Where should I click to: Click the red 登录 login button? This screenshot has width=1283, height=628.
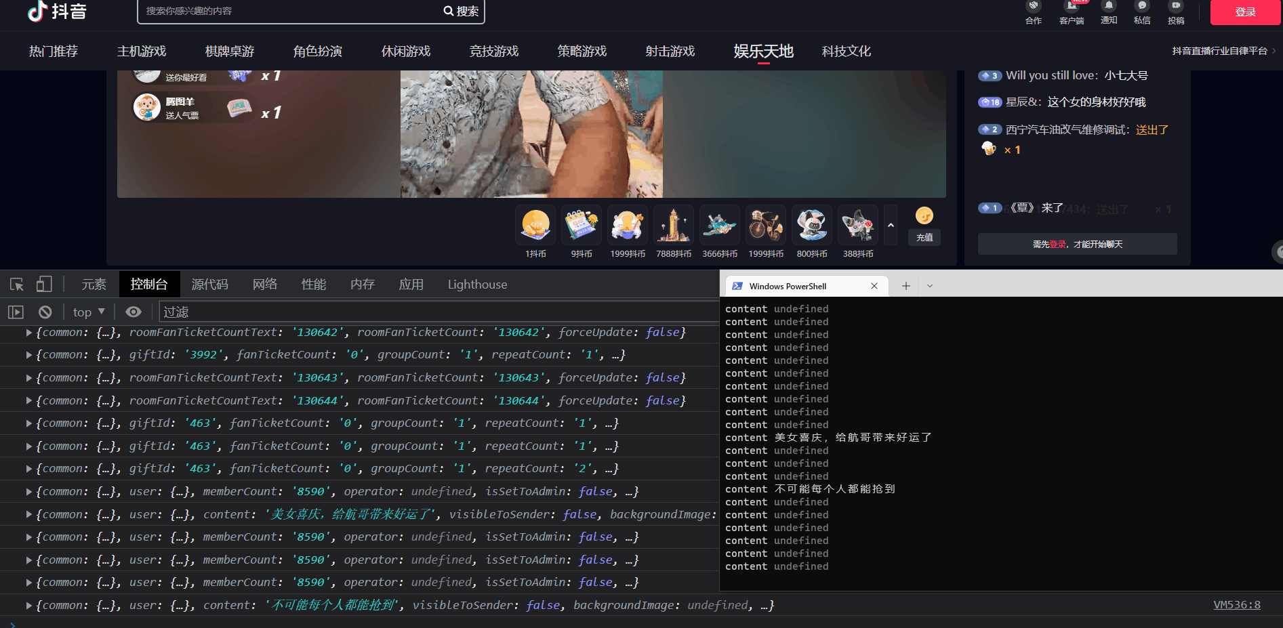pyautogui.click(x=1245, y=12)
